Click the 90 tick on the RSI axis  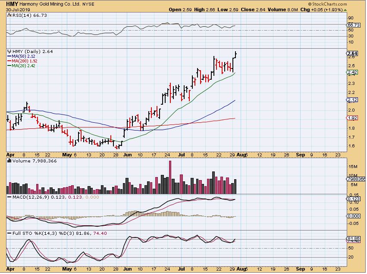click(x=351, y=18)
